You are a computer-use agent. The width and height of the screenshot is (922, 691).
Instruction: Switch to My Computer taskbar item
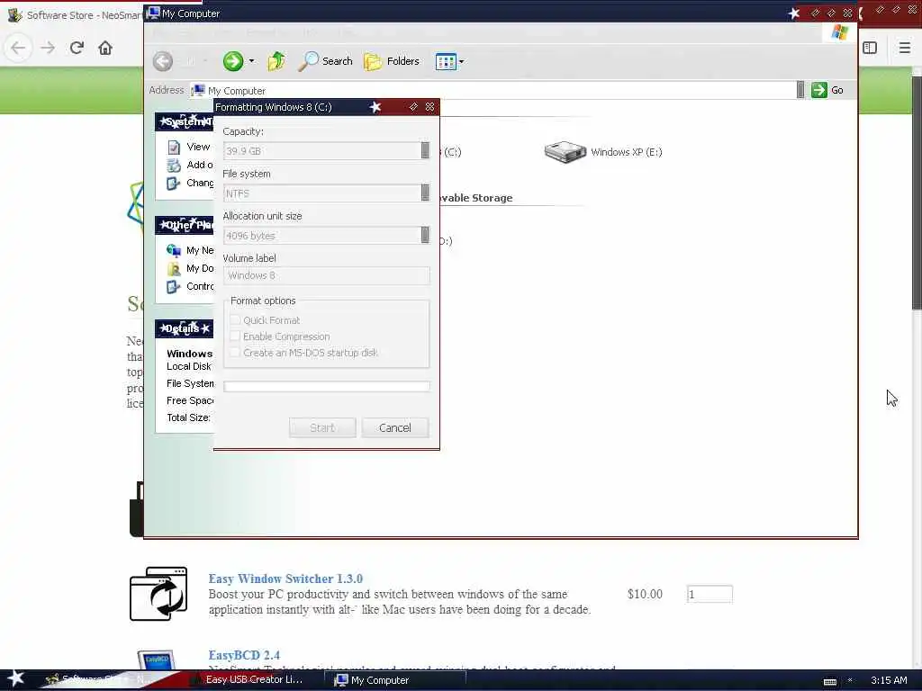[x=395, y=680]
